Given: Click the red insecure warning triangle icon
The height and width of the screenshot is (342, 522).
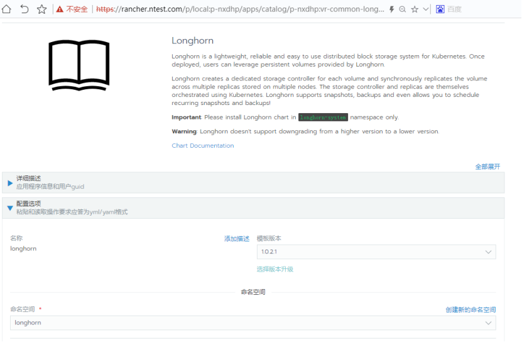Looking at the screenshot, I should [x=60, y=9].
